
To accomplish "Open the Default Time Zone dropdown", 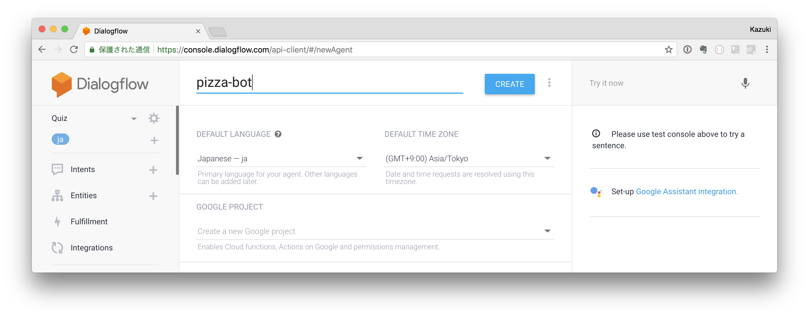I will point(547,158).
